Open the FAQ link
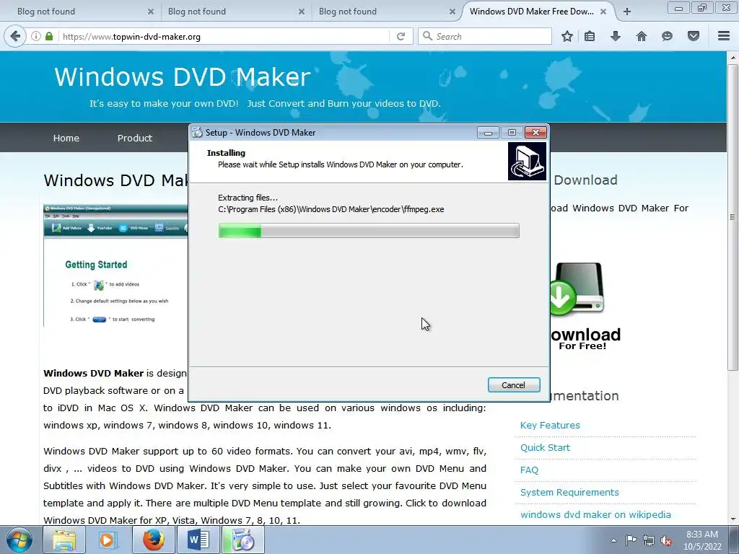739x554 pixels. point(529,470)
